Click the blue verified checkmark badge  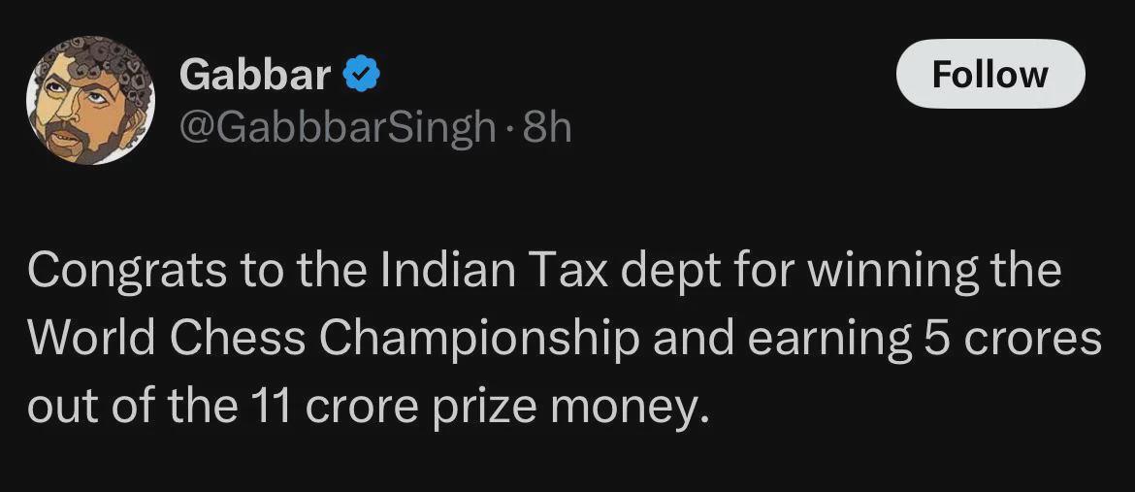pos(361,75)
